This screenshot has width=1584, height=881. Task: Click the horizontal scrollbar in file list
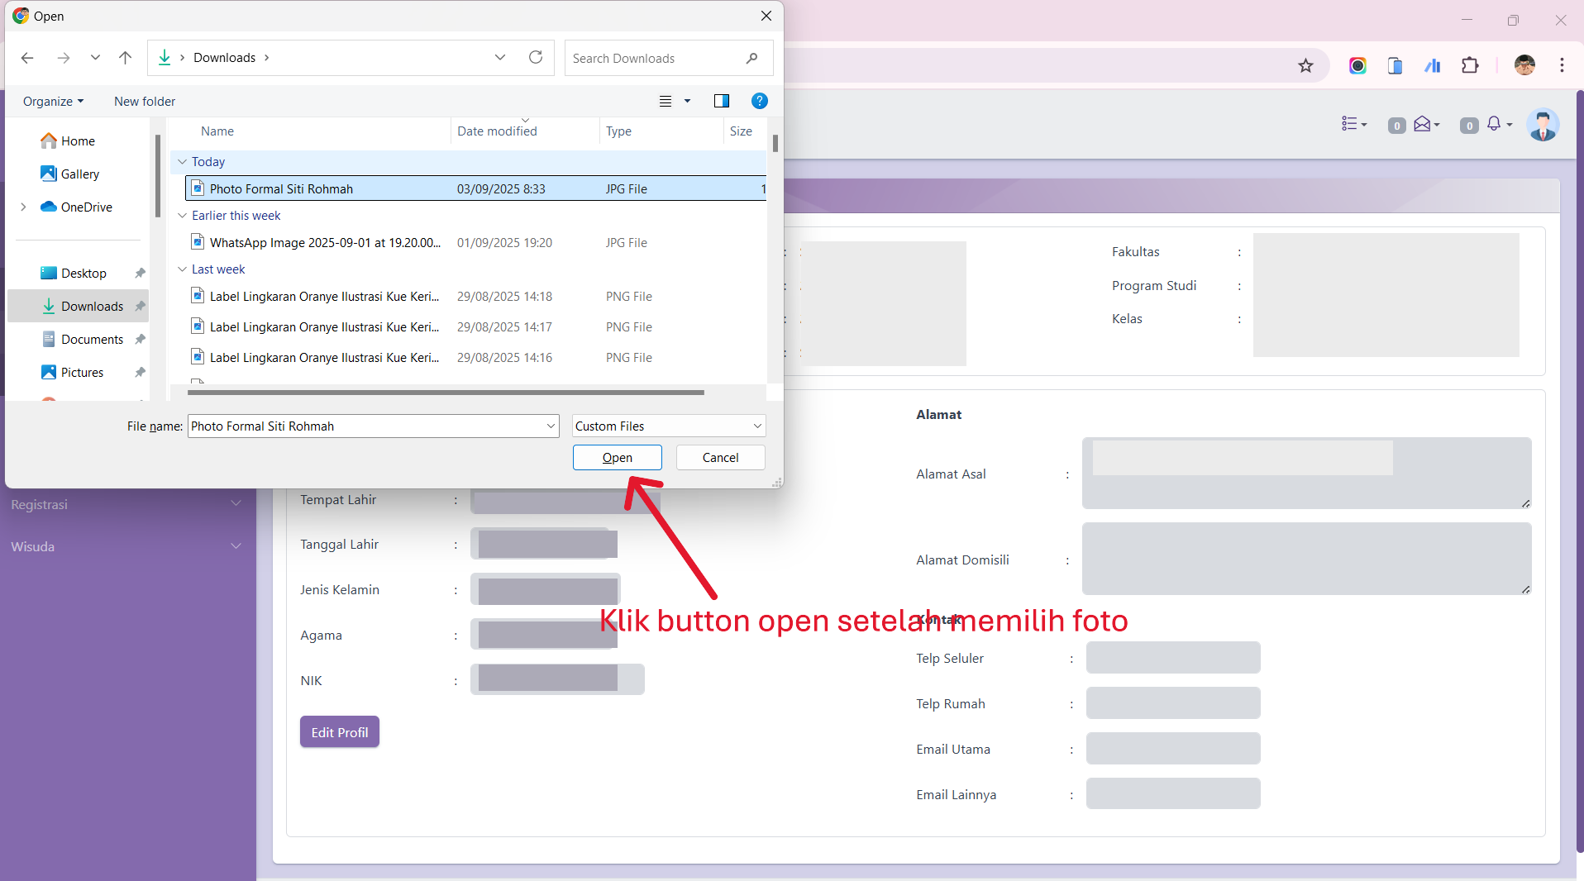click(x=446, y=393)
